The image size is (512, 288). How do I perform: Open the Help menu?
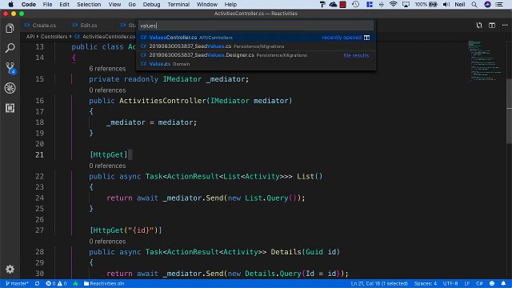pyautogui.click(x=230, y=4)
